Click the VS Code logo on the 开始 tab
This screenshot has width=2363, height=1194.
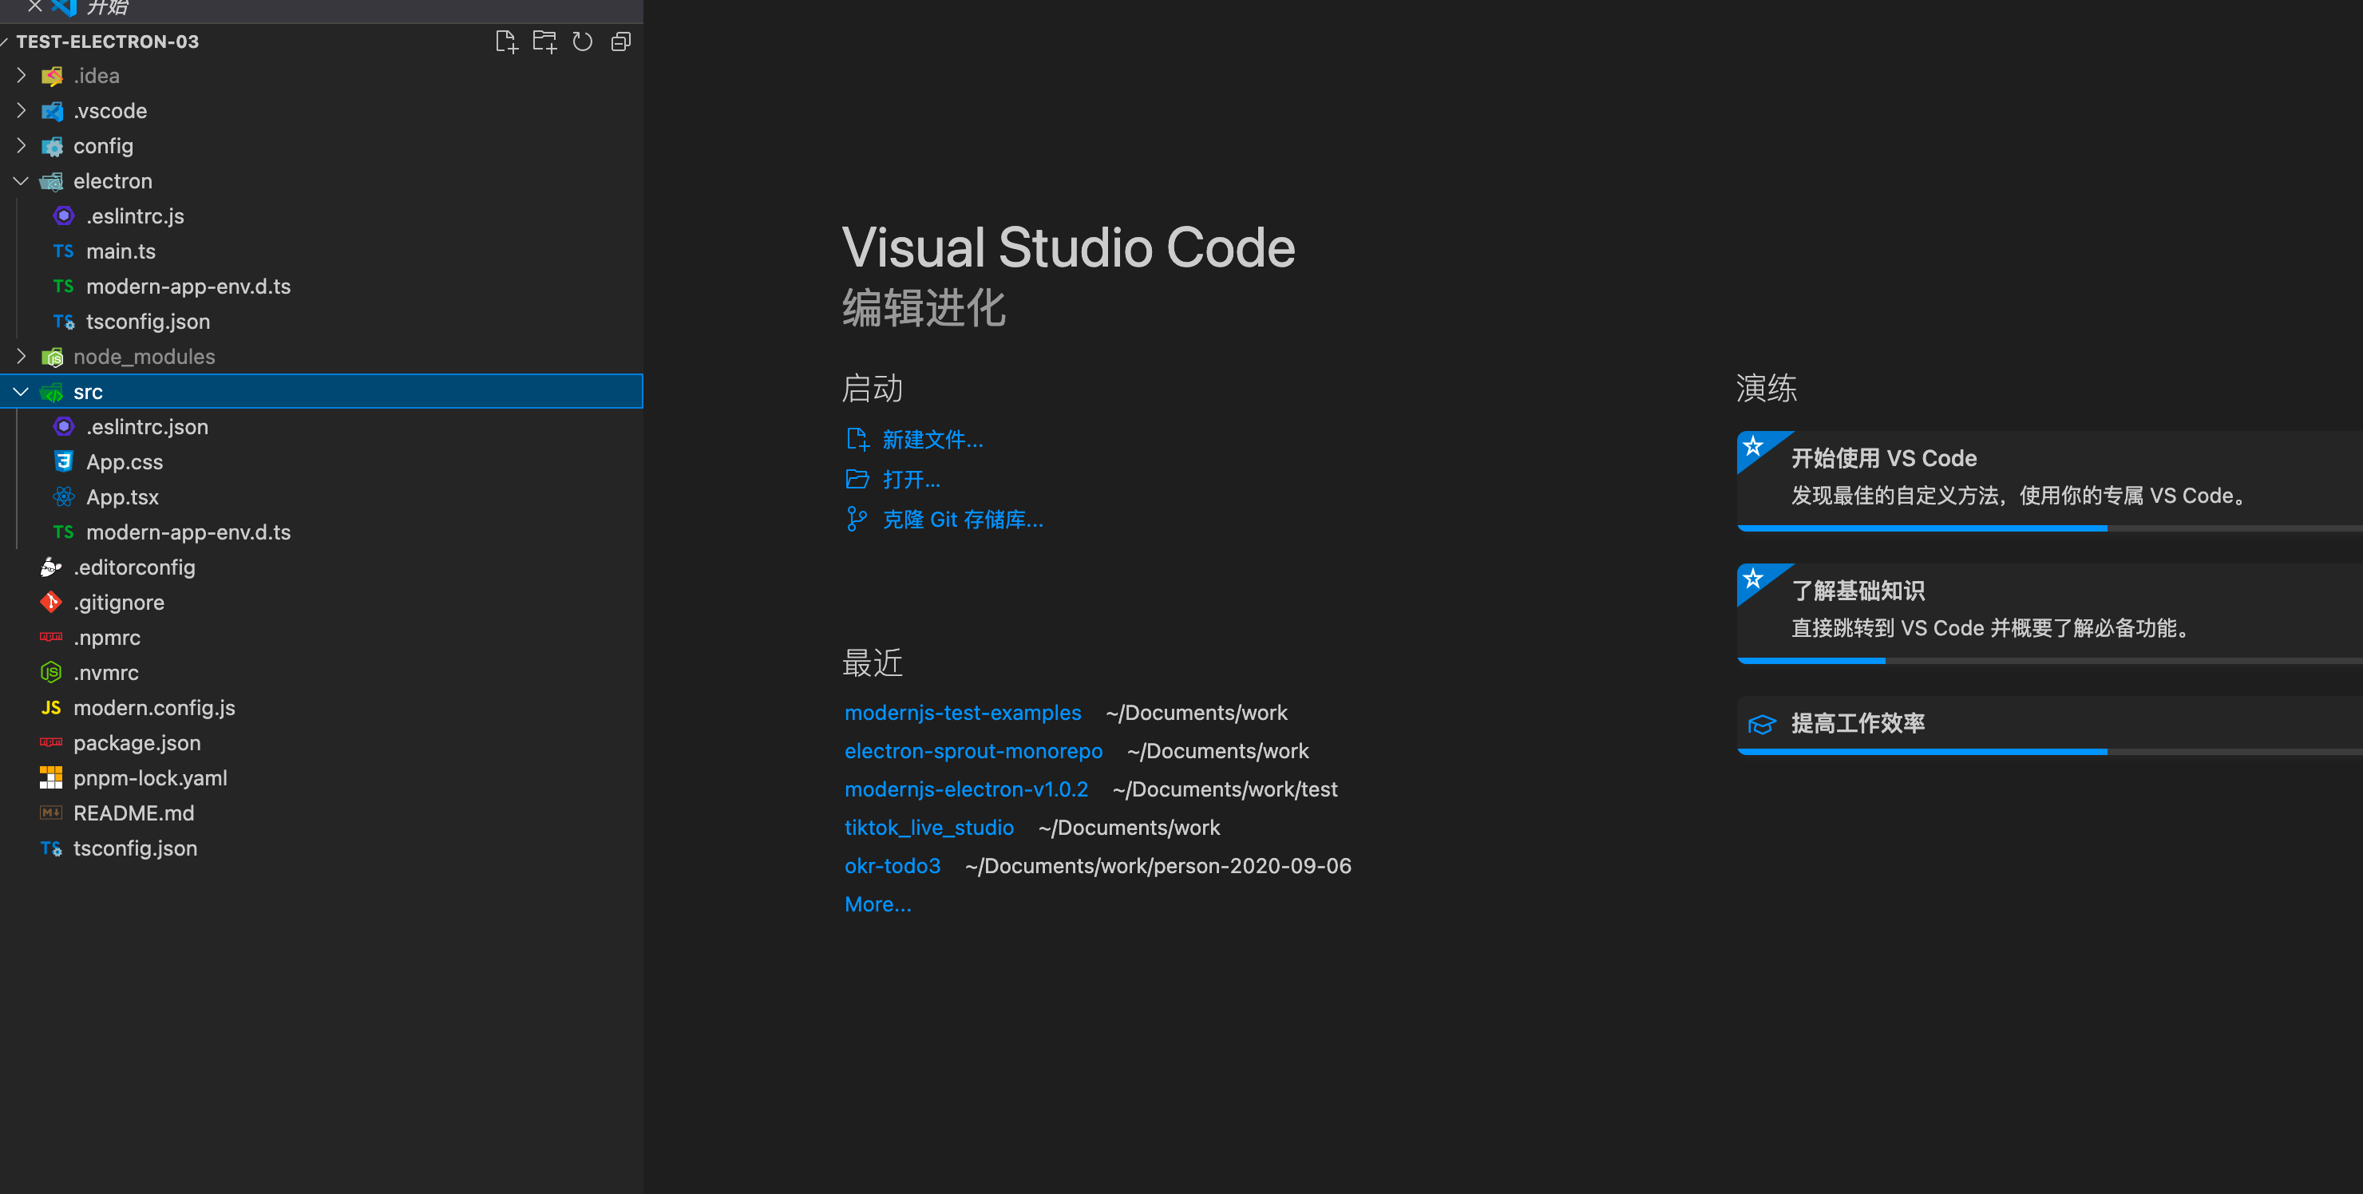(x=62, y=9)
